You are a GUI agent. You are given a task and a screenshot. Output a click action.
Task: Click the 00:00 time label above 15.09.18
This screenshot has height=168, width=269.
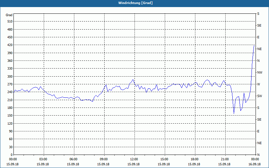pyautogui.click(x=12, y=159)
